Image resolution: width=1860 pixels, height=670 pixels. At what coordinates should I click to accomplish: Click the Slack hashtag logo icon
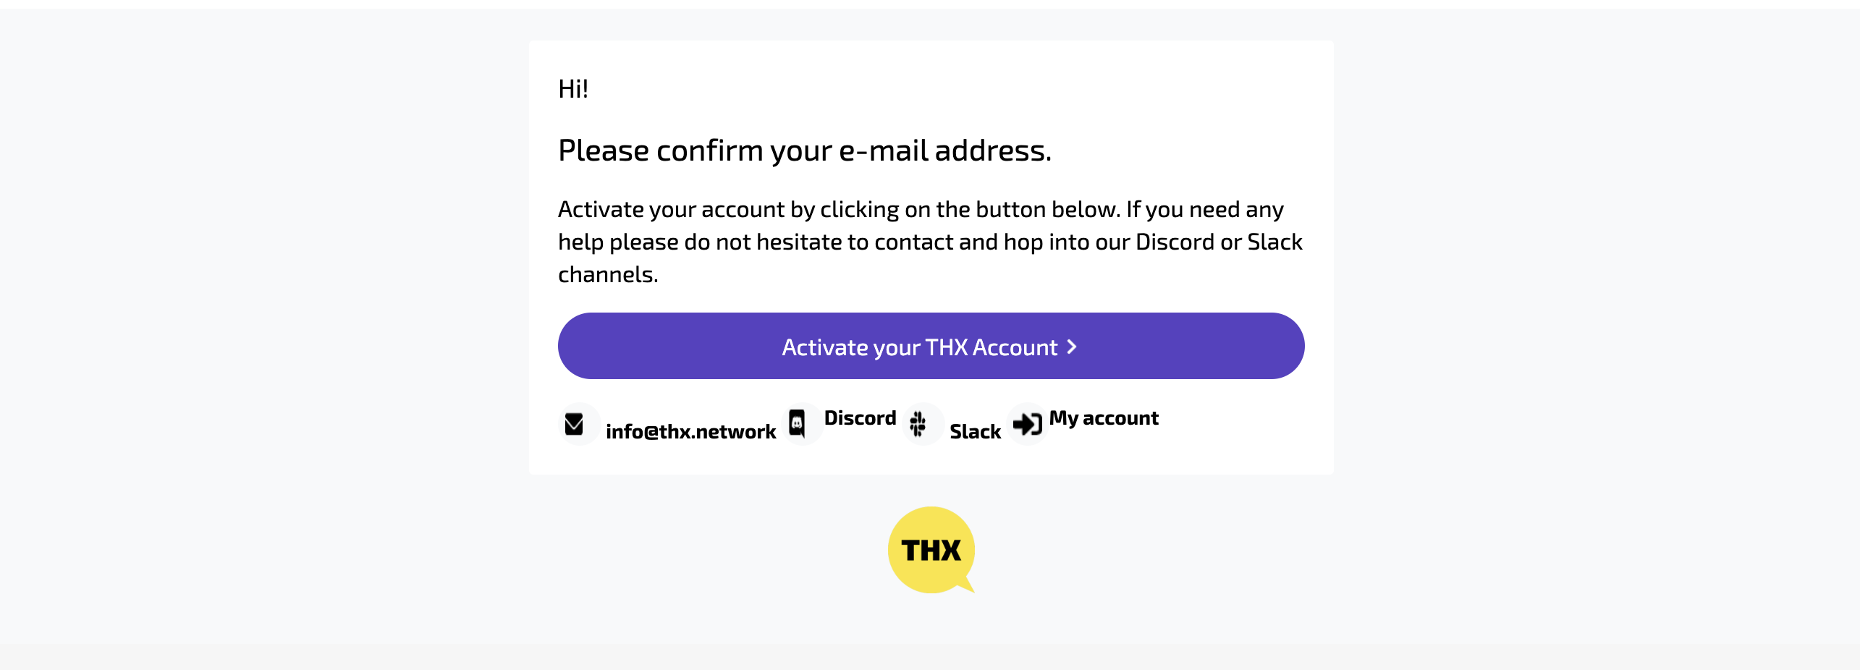918,424
